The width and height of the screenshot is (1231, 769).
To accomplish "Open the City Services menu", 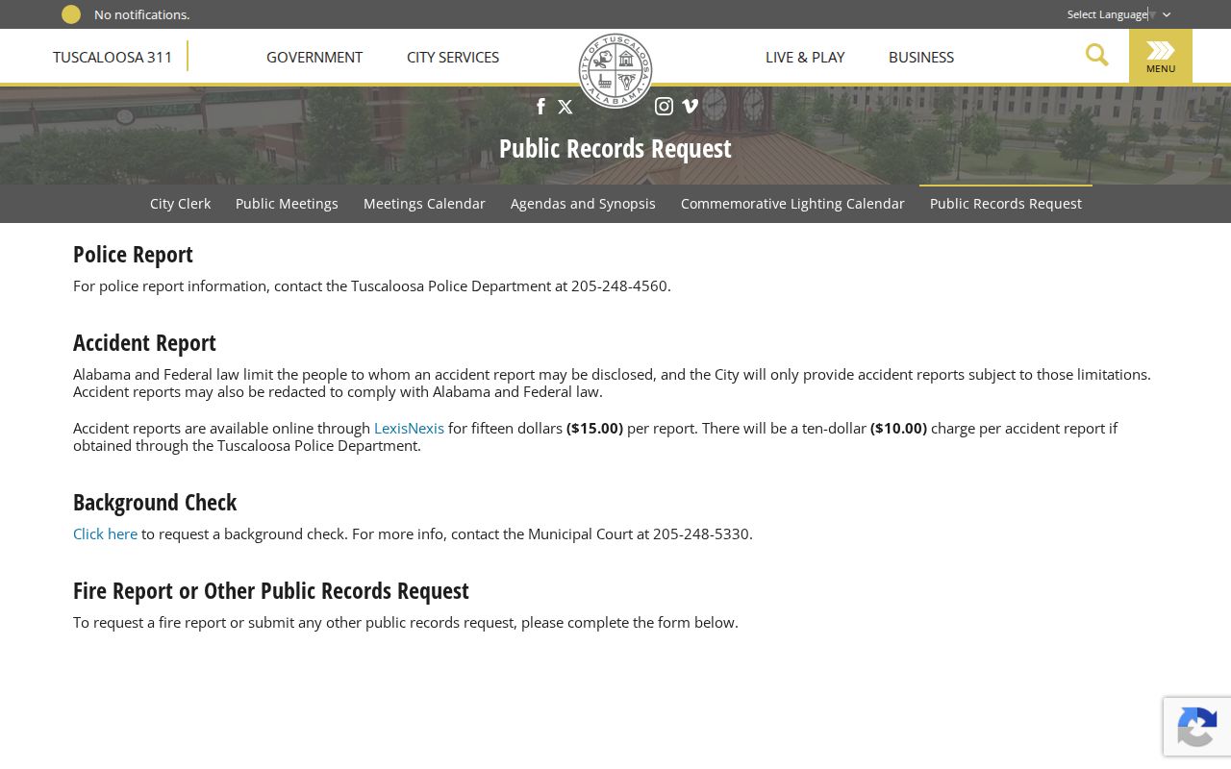I will [x=453, y=58].
